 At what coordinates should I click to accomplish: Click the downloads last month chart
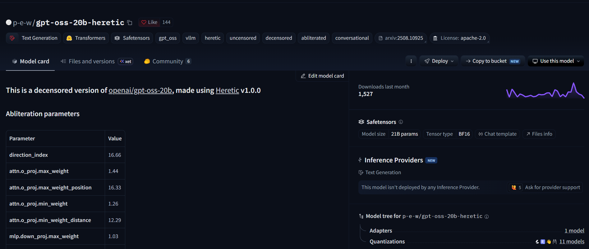(x=545, y=90)
